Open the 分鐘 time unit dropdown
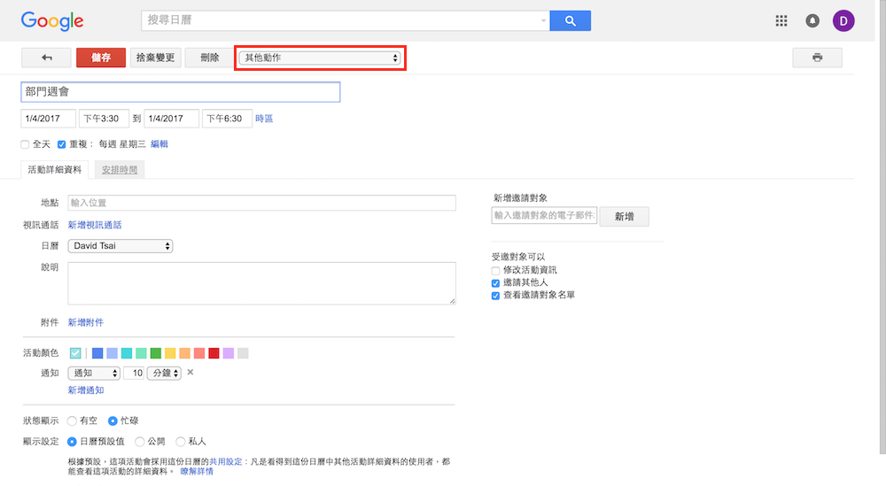Screen dimensions: 886x486 (164, 374)
